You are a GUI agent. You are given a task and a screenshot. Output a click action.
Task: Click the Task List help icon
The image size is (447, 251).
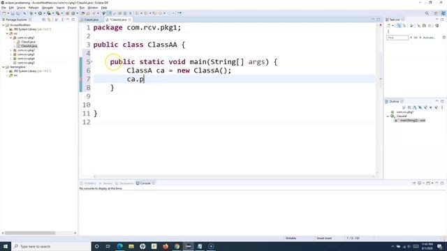[444, 38]
